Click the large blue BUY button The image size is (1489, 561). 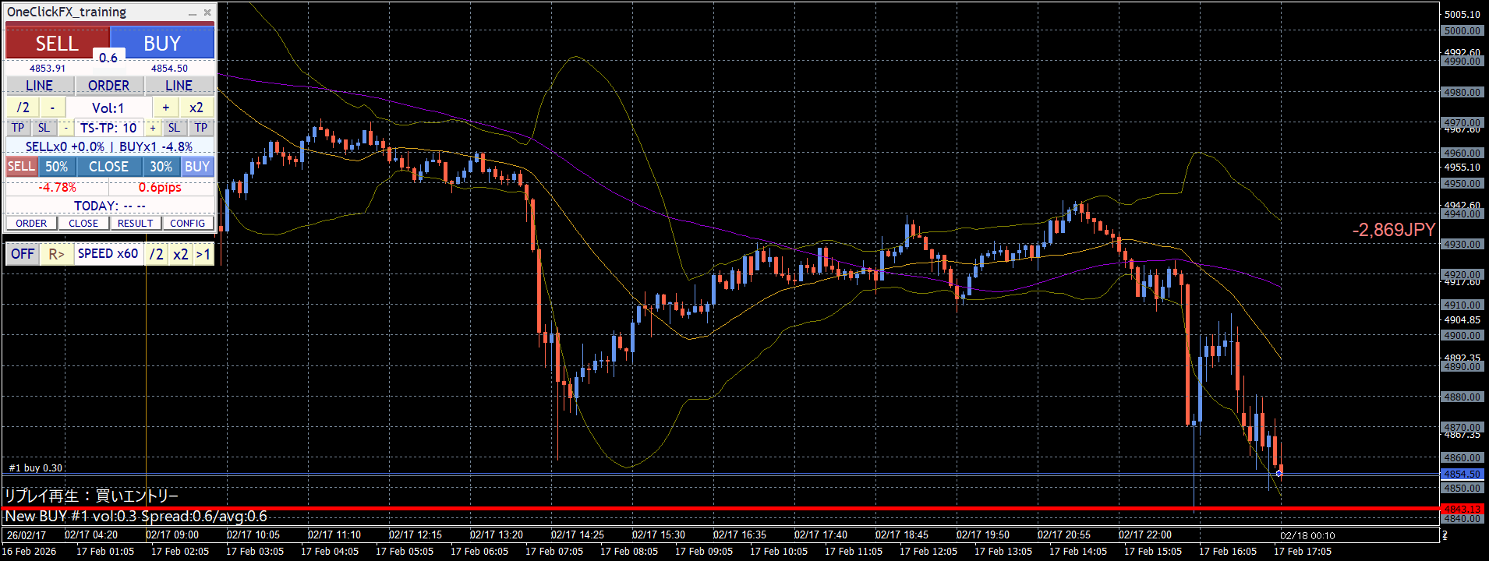(162, 43)
